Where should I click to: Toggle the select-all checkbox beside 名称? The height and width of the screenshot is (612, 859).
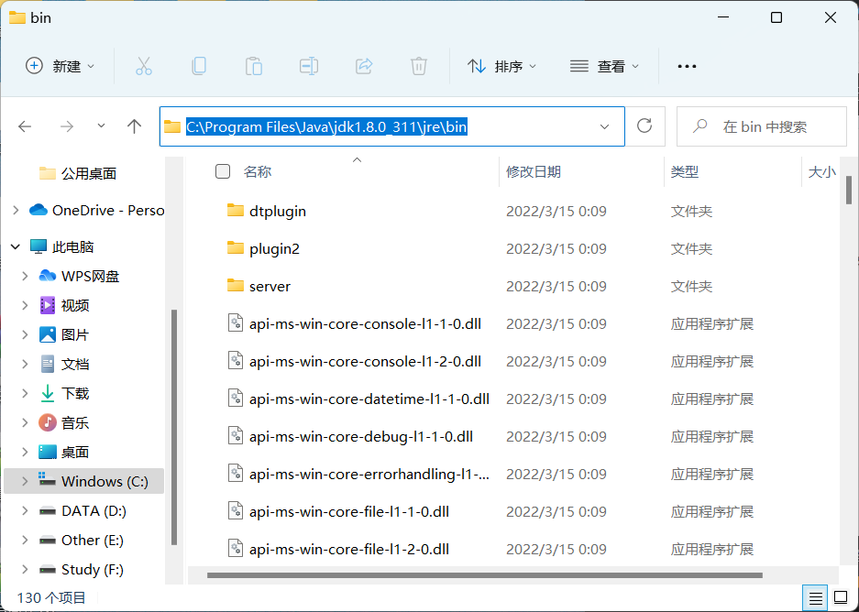[x=221, y=170]
